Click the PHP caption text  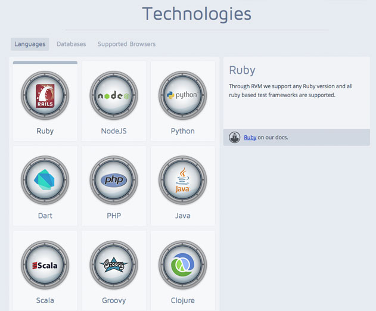click(x=114, y=216)
